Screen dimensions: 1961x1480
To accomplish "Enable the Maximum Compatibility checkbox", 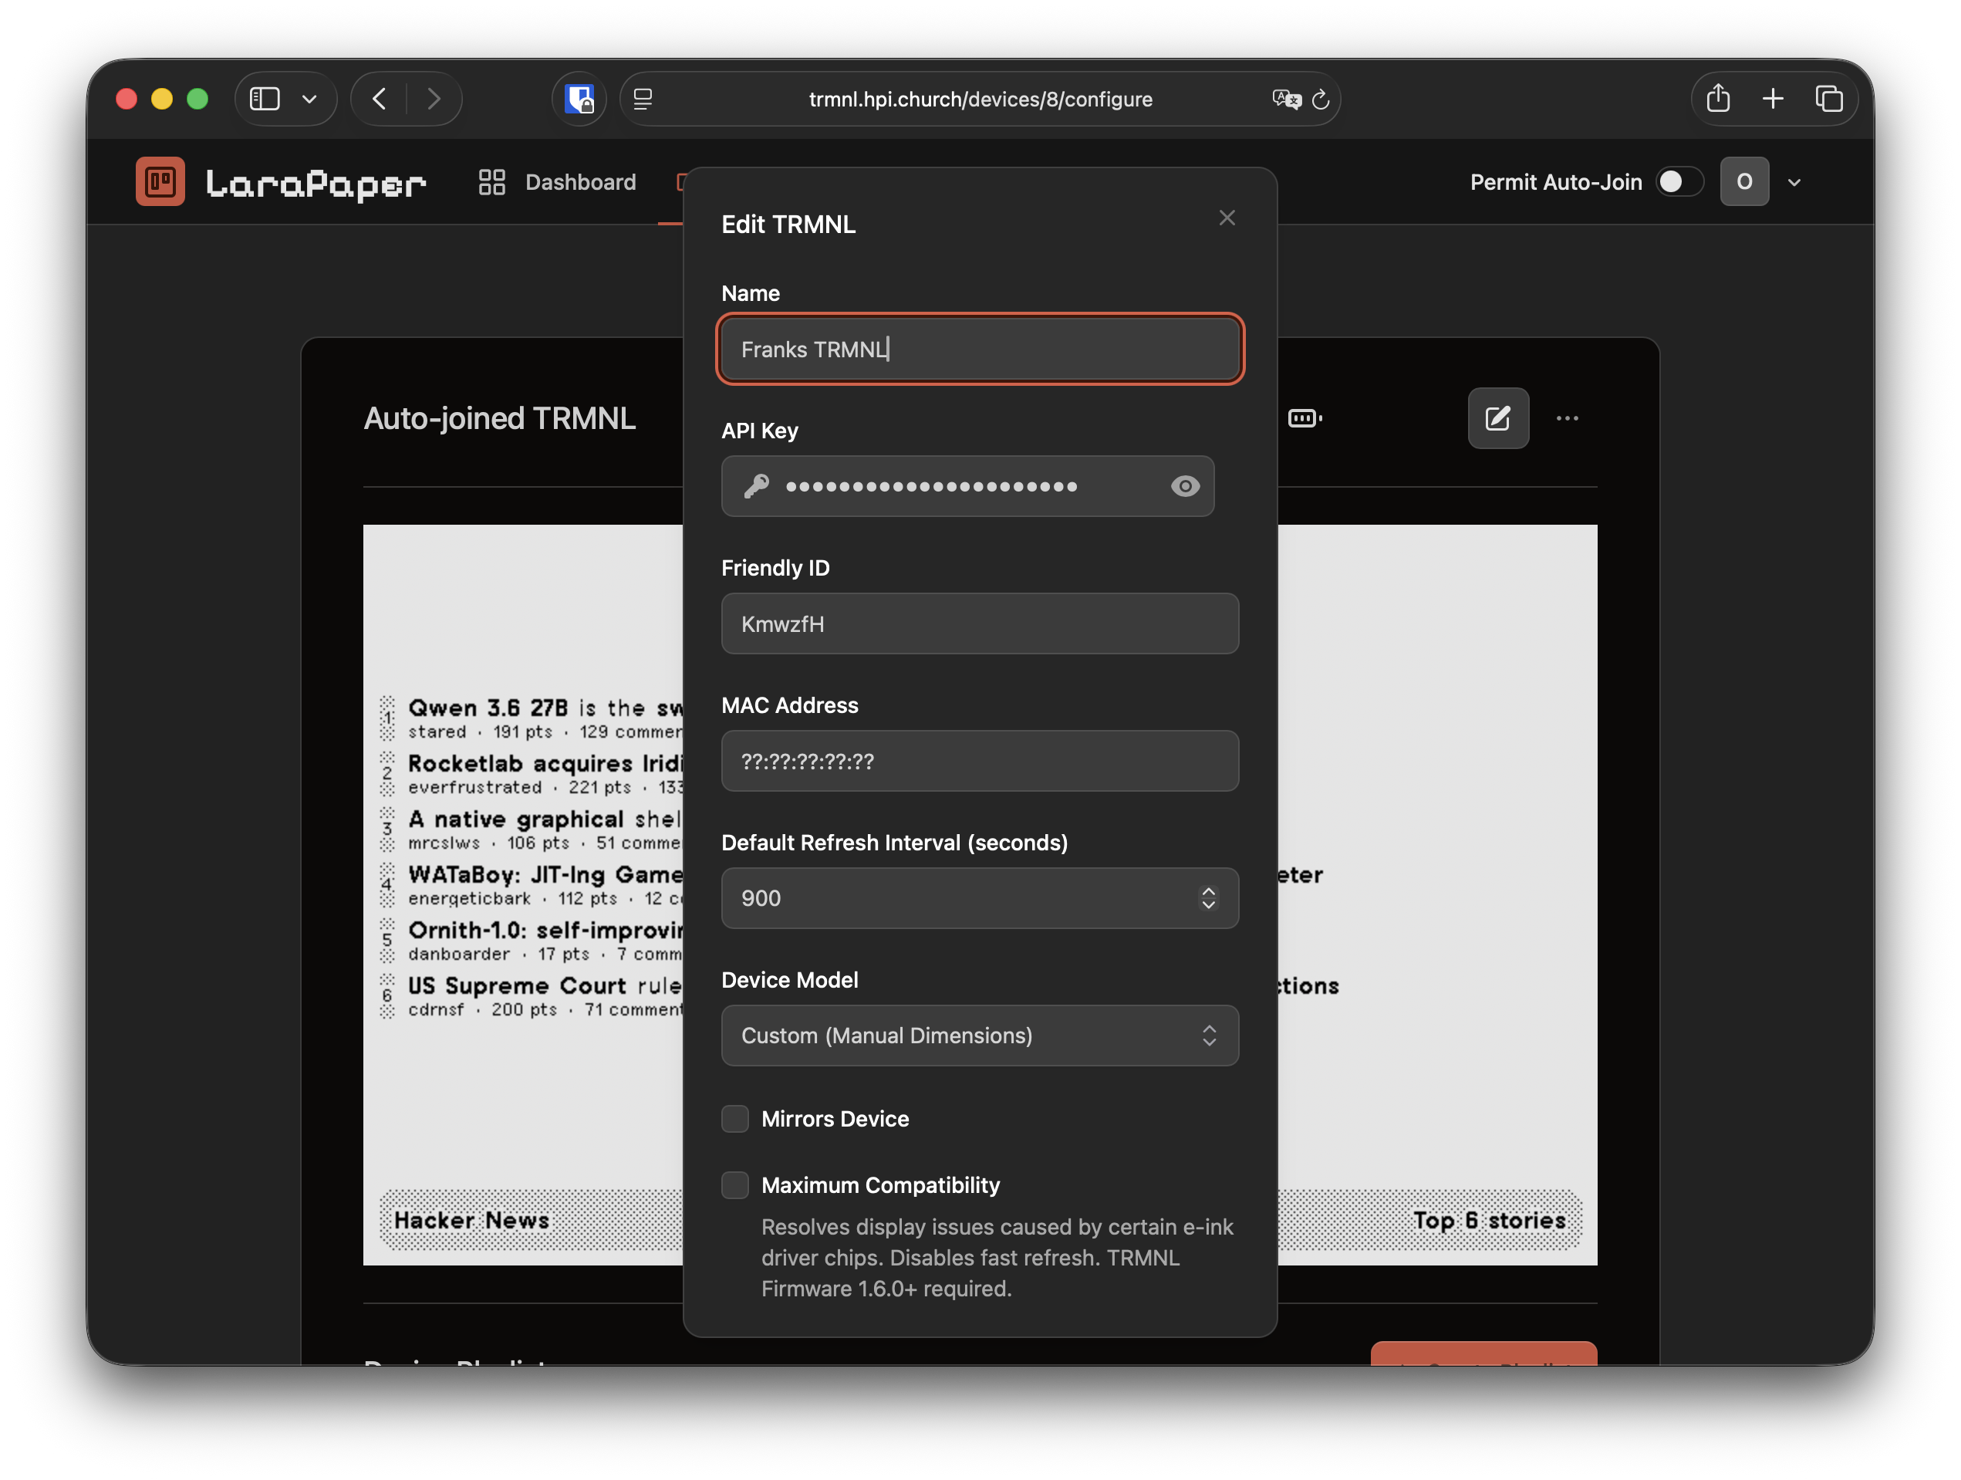I will [x=735, y=1185].
